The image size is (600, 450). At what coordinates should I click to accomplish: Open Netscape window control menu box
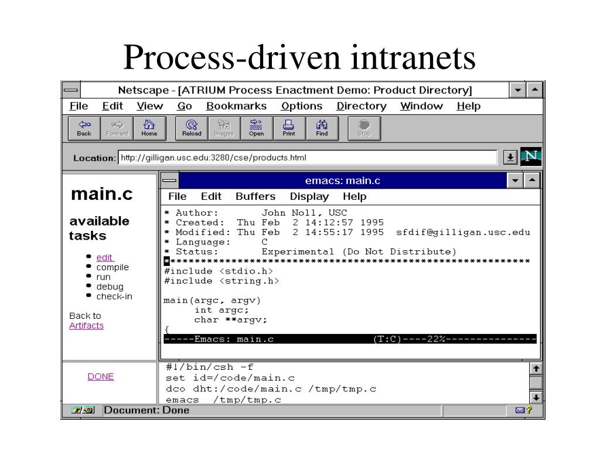[x=71, y=90]
